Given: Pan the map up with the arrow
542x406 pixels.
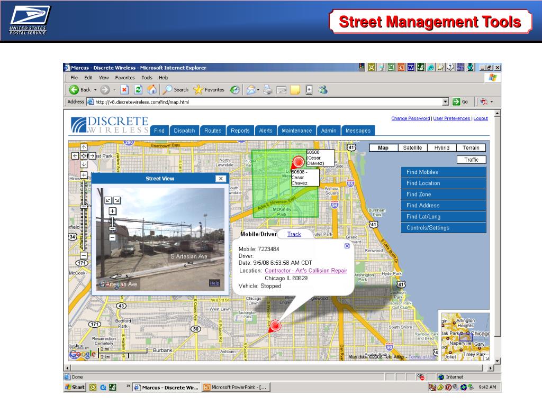Looking at the screenshot, I should [x=84, y=147].
